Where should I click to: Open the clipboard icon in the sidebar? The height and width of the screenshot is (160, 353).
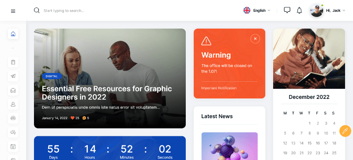13,62
